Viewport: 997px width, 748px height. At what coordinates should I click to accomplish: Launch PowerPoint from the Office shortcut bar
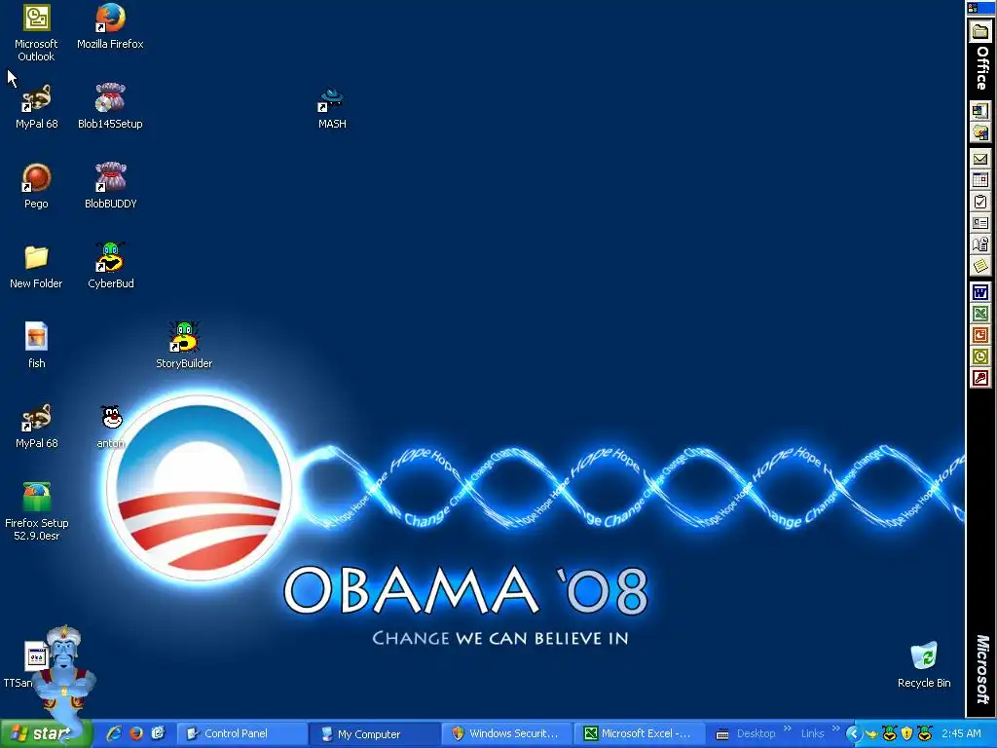click(979, 335)
